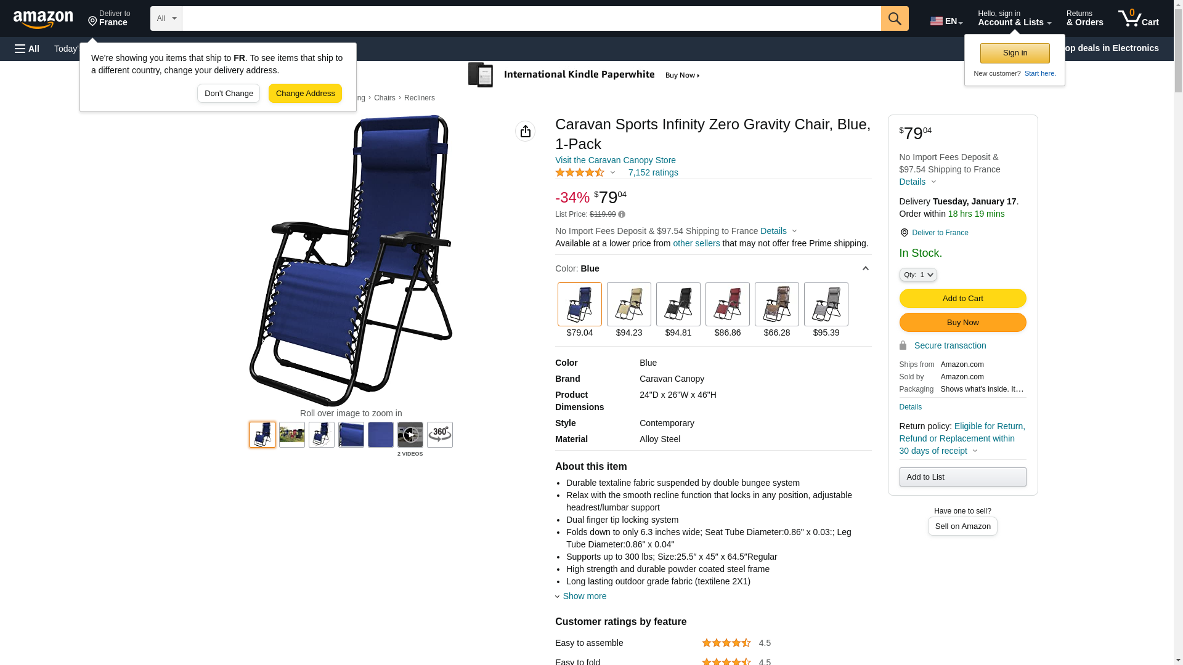The image size is (1183, 665).
Task: Click the search magnifier button
Action: pyautogui.click(x=895, y=18)
